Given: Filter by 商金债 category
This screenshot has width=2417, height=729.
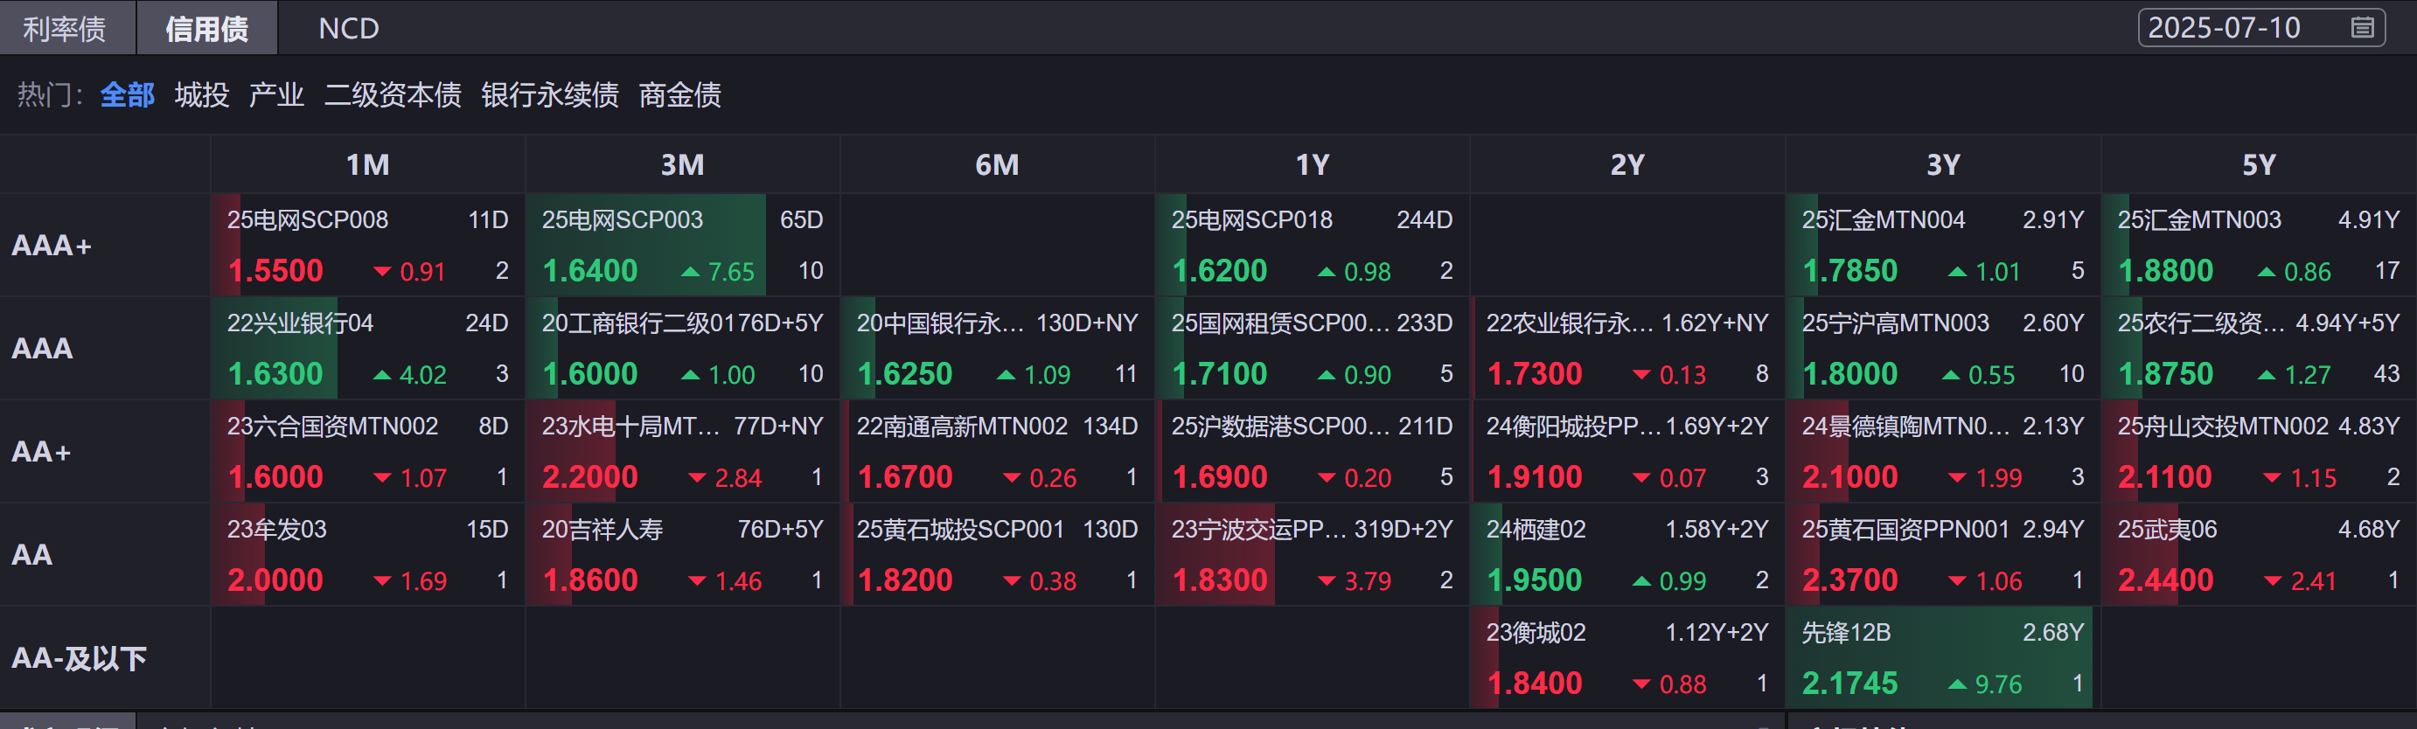Looking at the screenshot, I should [679, 94].
